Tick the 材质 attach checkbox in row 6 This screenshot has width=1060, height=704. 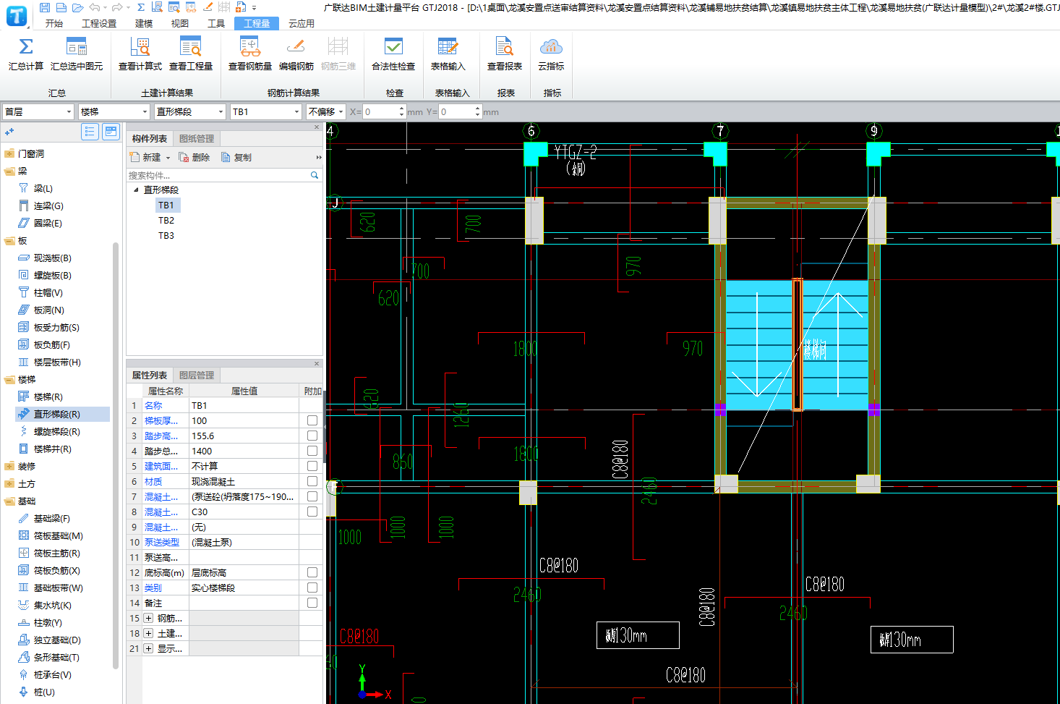312,481
